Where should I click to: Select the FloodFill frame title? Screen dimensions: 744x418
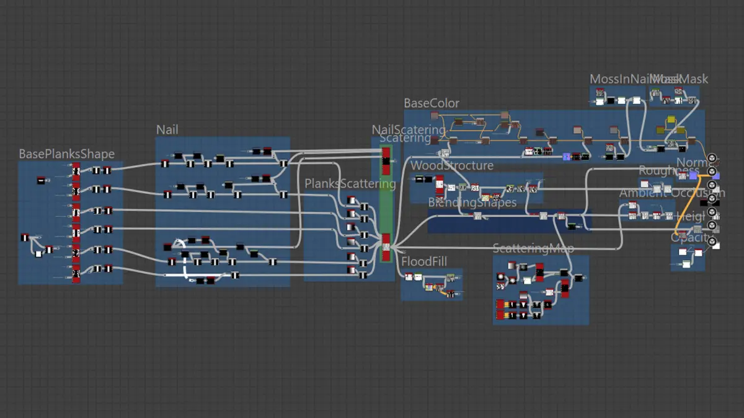point(424,262)
